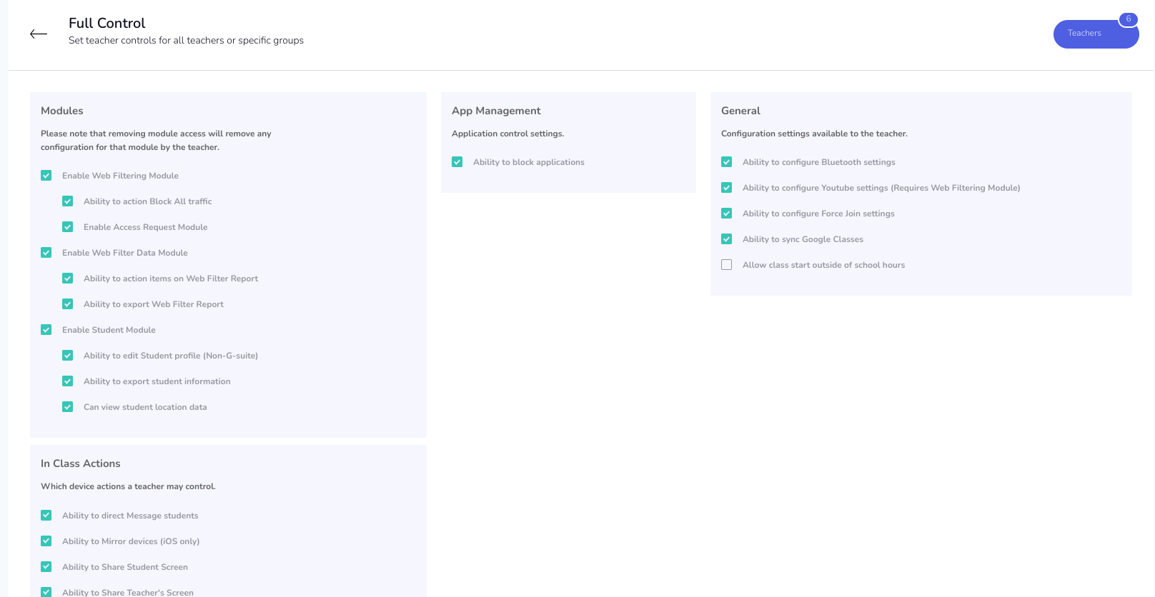Toggle Ability to edit Student profile checkbox
Image resolution: width=1155 pixels, height=597 pixels.
coord(68,356)
